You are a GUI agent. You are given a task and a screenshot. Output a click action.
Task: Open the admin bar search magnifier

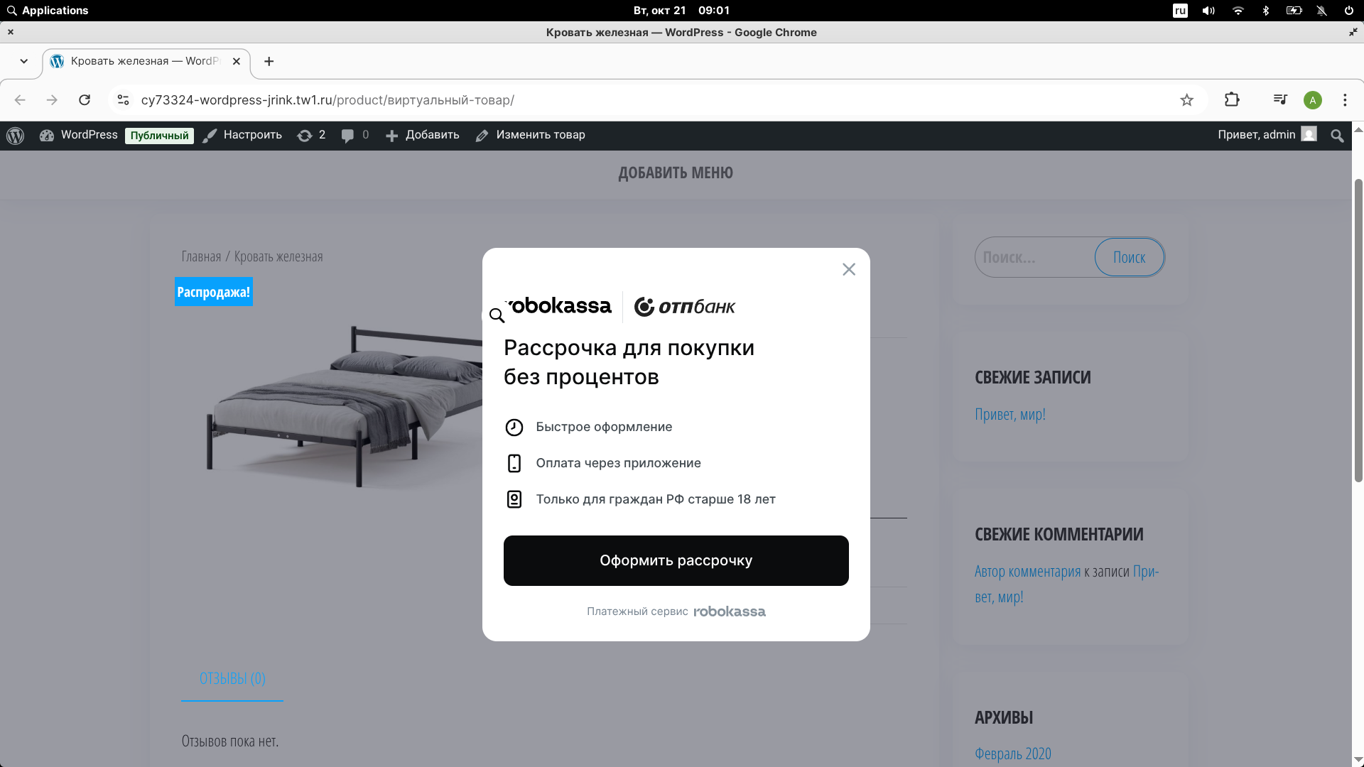1337,135
